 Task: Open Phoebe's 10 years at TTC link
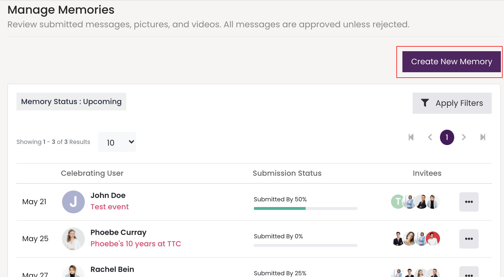coord(135,244)
